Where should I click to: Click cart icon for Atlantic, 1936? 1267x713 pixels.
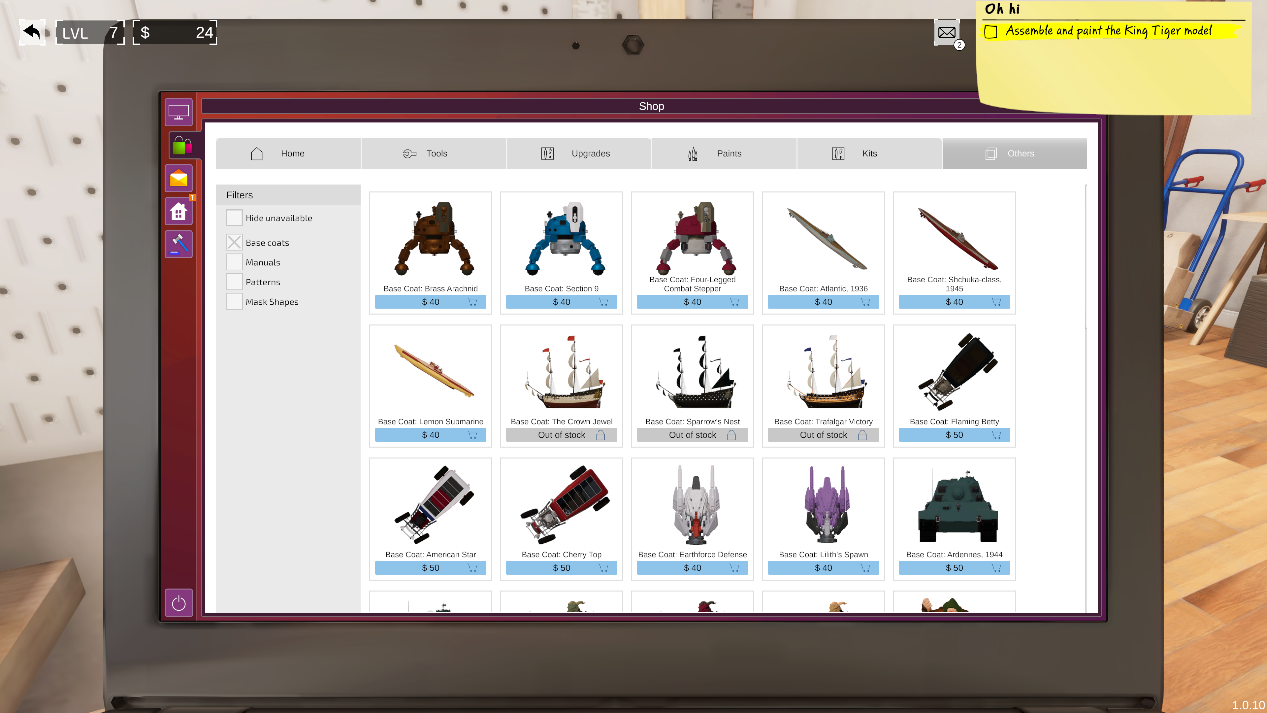point(865,302)
